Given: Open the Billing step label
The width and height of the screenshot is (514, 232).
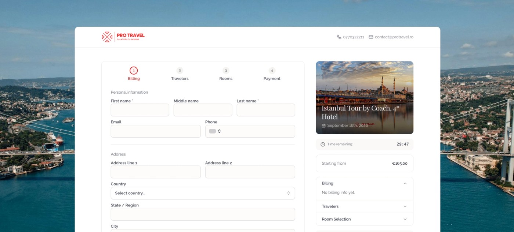Looking at the screenshot, I should [134, 79].
